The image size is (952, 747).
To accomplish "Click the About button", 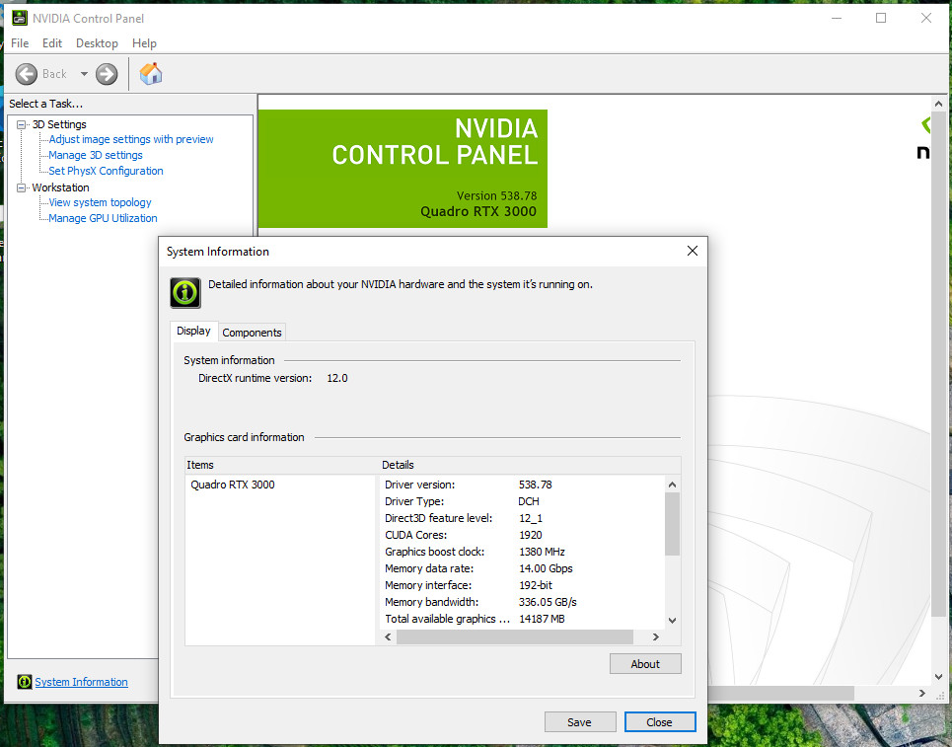I will tap(645, 664).
